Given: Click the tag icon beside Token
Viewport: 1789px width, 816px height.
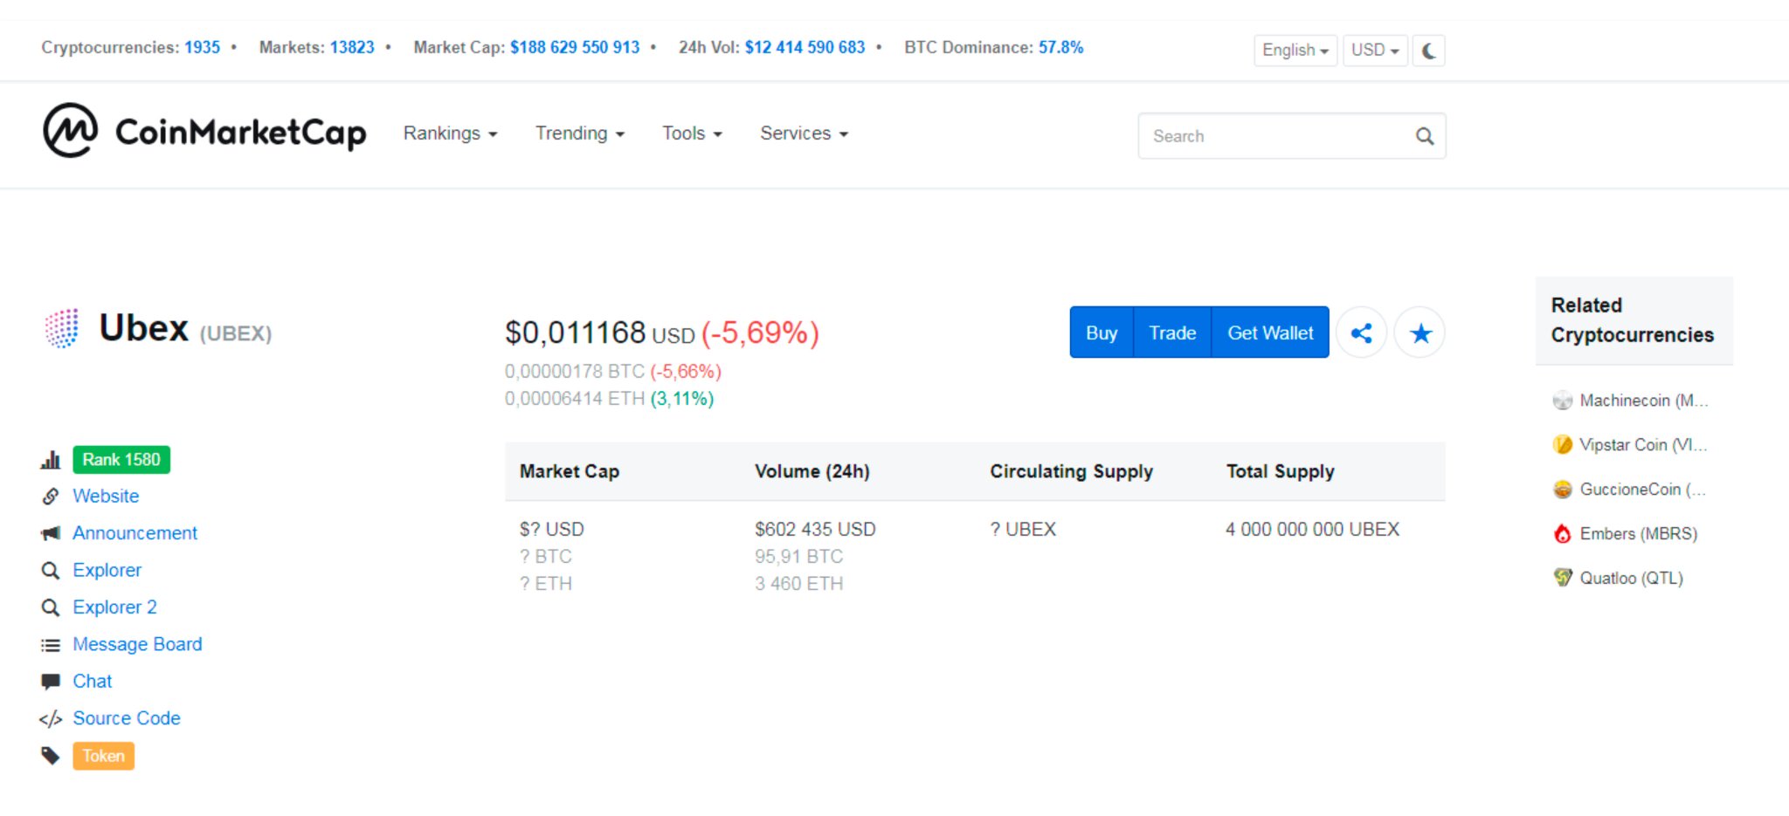Looking at the screenshot, I should [x=51, y=756].
